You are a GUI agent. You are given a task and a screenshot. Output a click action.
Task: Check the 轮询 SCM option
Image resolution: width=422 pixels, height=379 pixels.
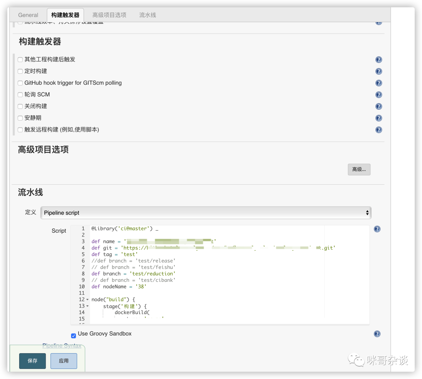[20, 94]
